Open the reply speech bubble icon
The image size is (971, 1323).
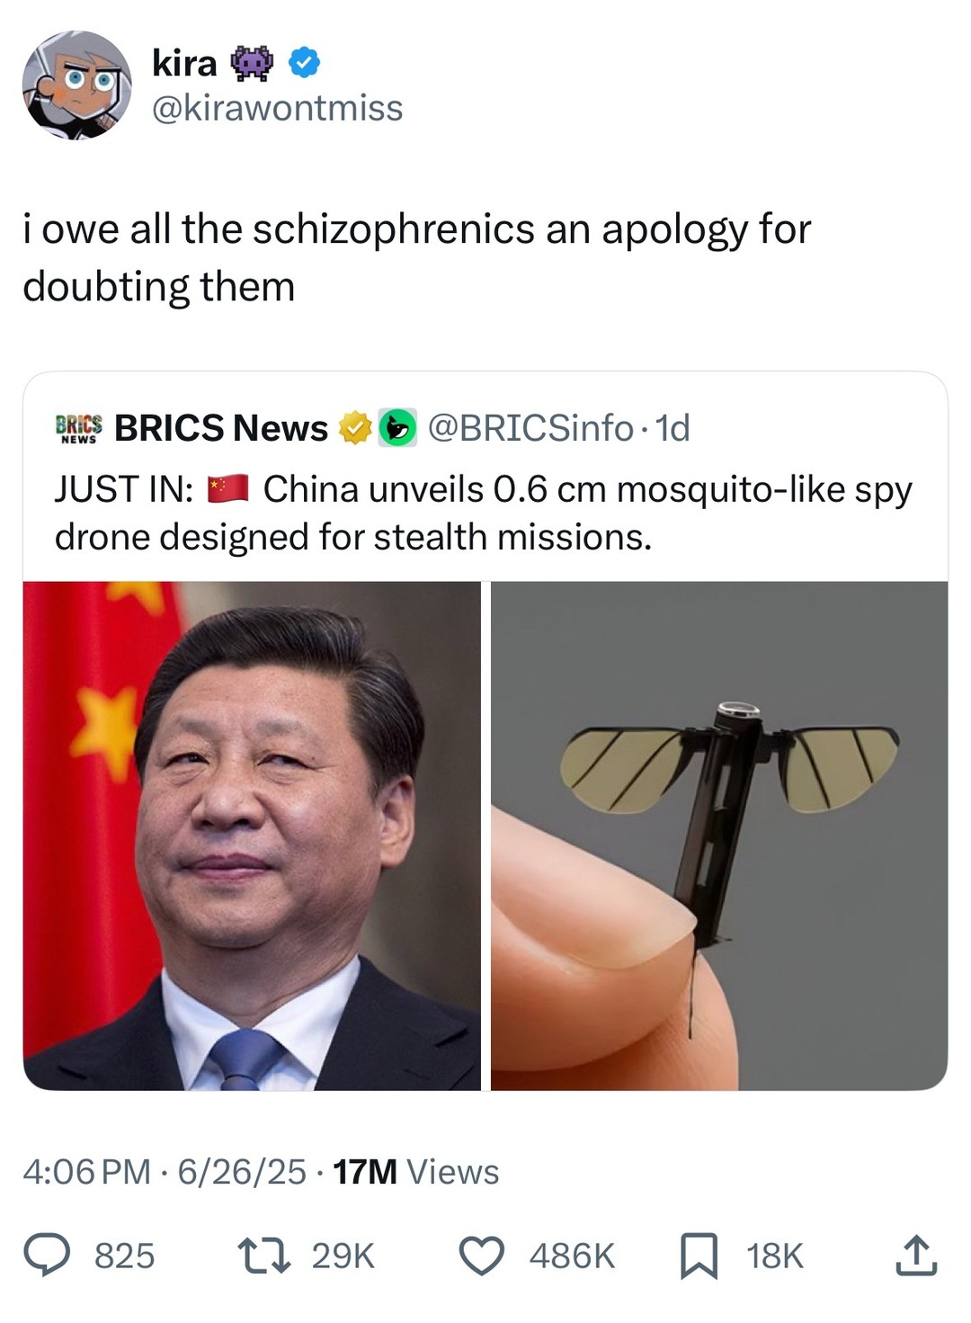coord(46,1256)
